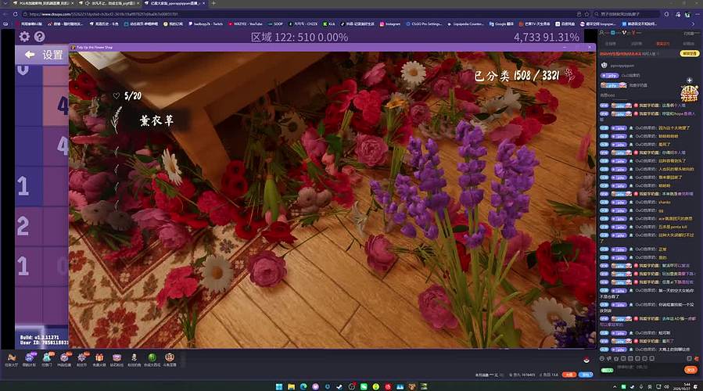The image size is (703, 391).
Task: Open the Windows Start menu
Action: tap(279, 386)
